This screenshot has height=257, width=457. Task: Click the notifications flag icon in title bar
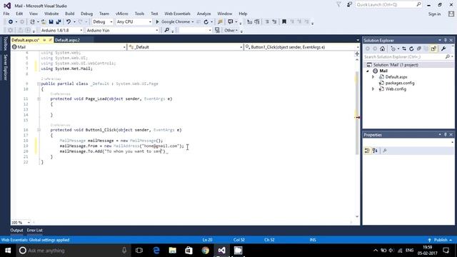(338, 5)
